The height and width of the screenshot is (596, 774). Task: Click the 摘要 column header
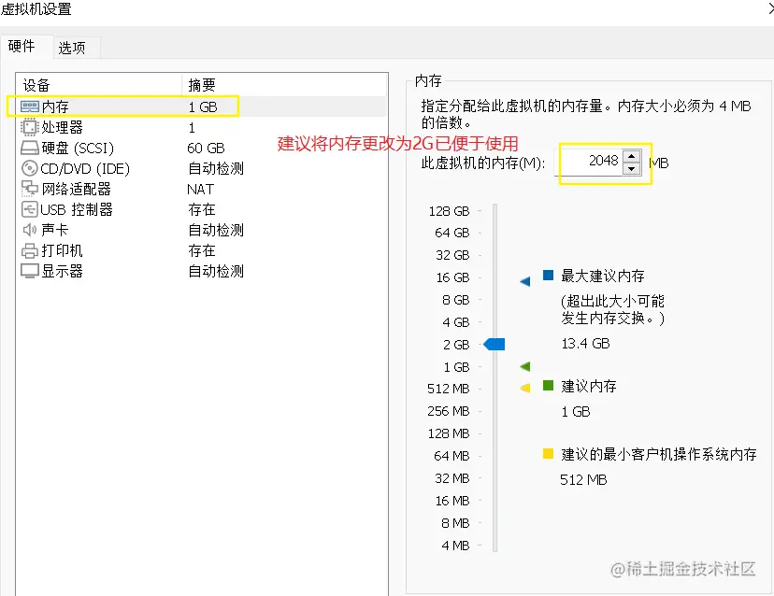284,85
